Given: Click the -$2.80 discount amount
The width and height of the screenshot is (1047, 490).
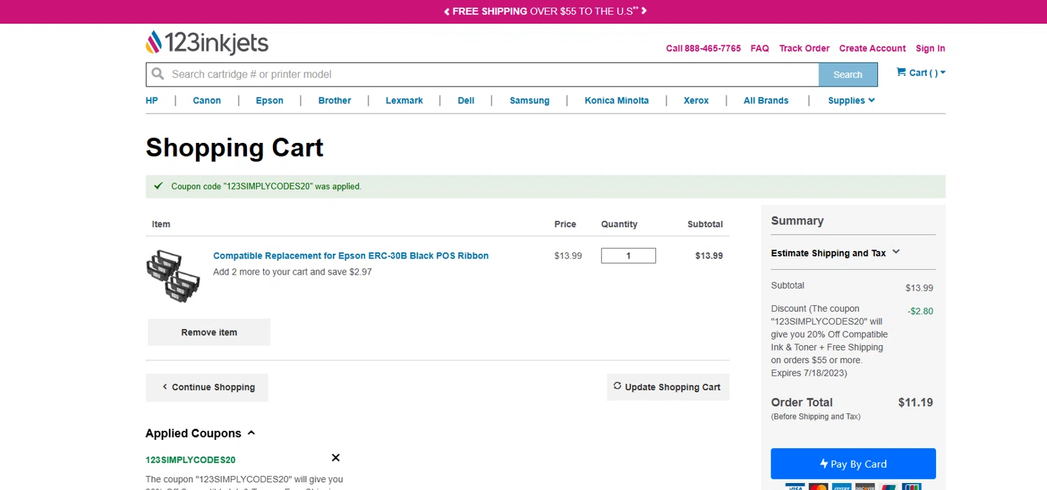Looking at the screenshot, I should pos(921,311).
